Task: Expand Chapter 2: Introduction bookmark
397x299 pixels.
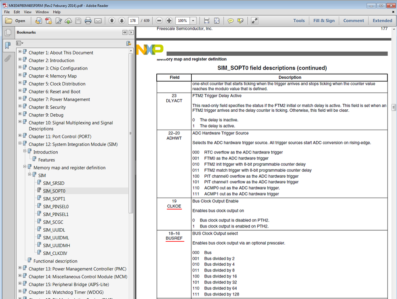Action: (20, 59)
